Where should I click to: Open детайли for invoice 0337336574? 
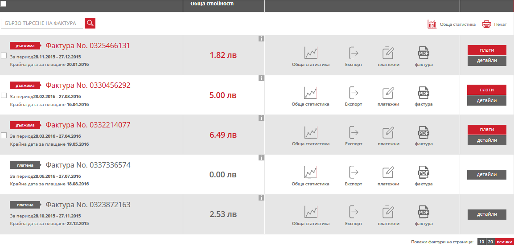point(486,175)
